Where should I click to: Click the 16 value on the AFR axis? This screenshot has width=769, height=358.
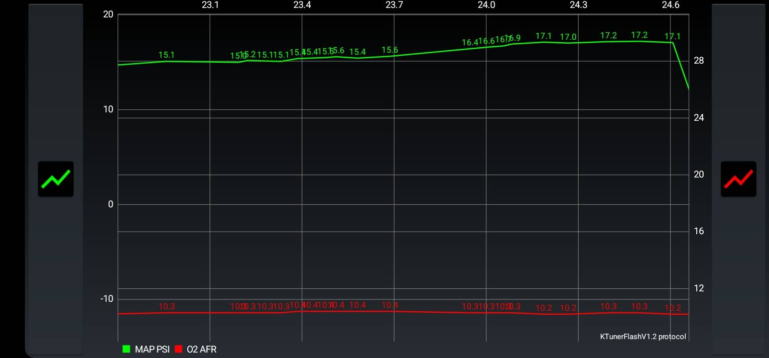click(699, 231)
